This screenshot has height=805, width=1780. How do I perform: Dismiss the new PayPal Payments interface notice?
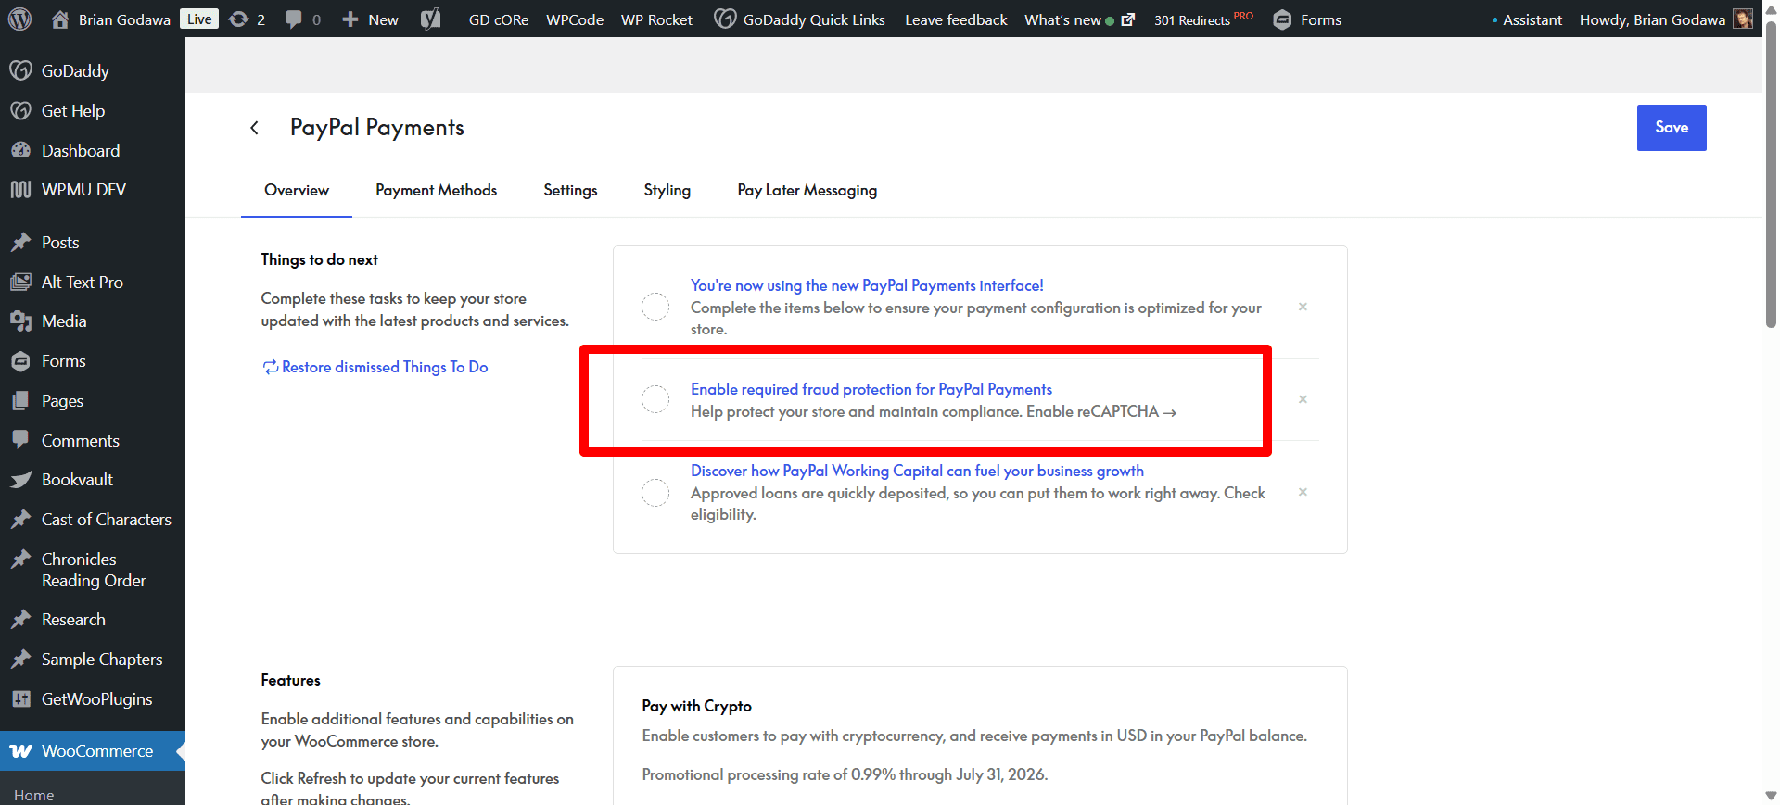point(1303,307)
